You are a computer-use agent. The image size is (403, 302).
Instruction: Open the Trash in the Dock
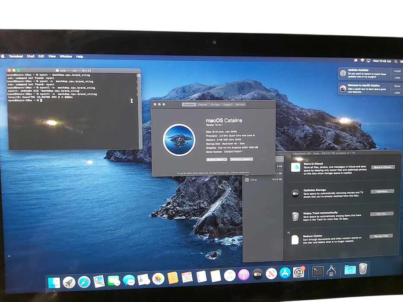tap(363, 269)
